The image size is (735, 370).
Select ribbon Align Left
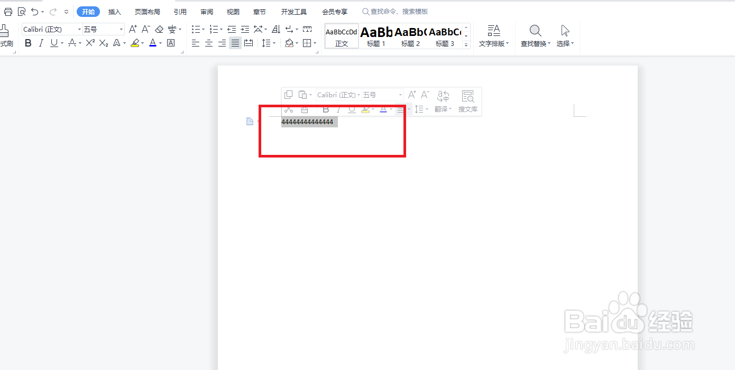(x=196, y=43)
